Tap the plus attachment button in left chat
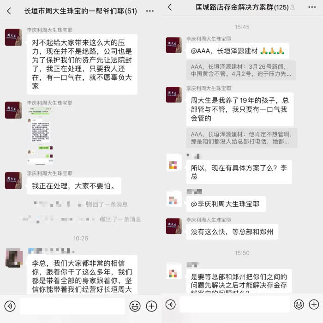This screenshot has height=323, width=323. click(x=151, y=306)
